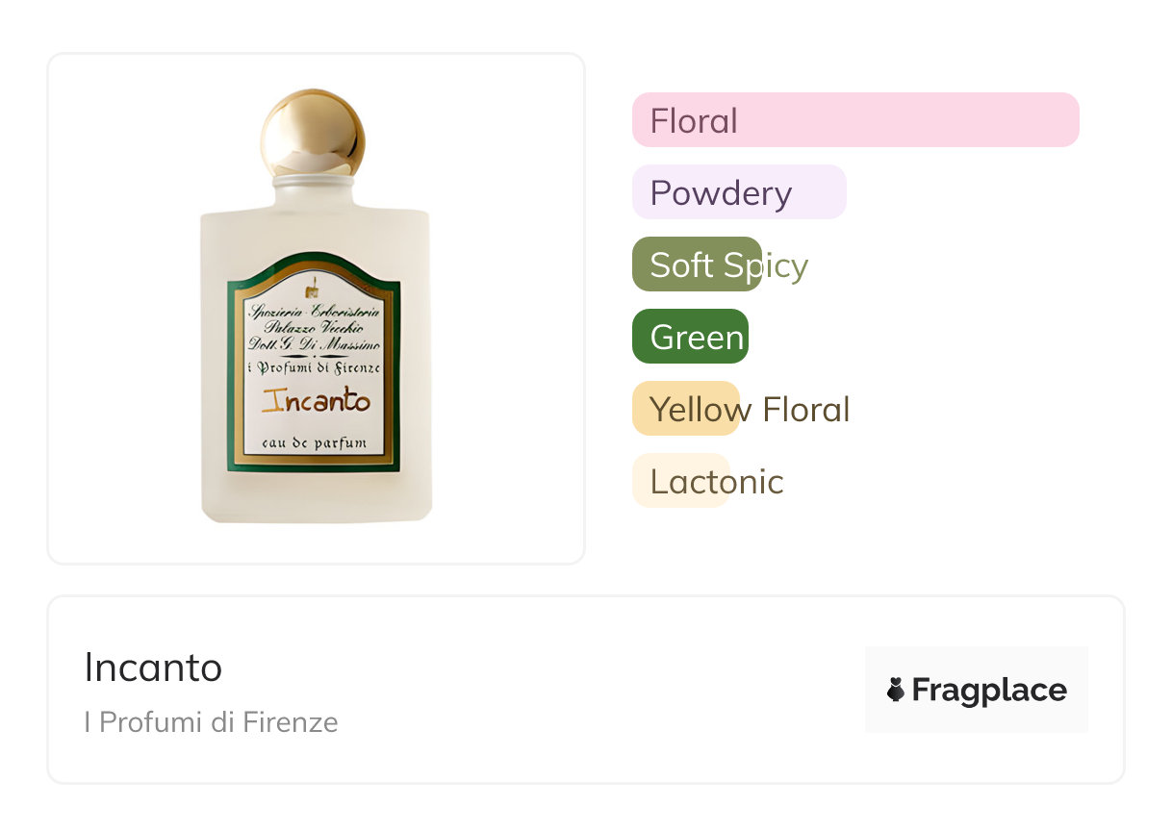Click the orange Incanto lettering on the bottle
This screenshot has width=1172, height=831.
coord(316,401)
